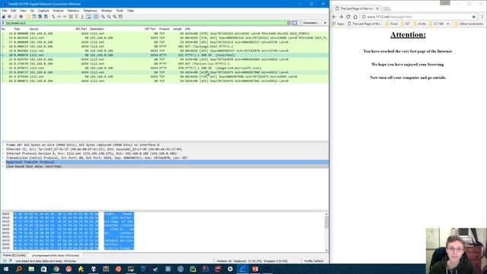Open the Analyze menu
This screenshot has width=487, height=274.
[58, 11]
